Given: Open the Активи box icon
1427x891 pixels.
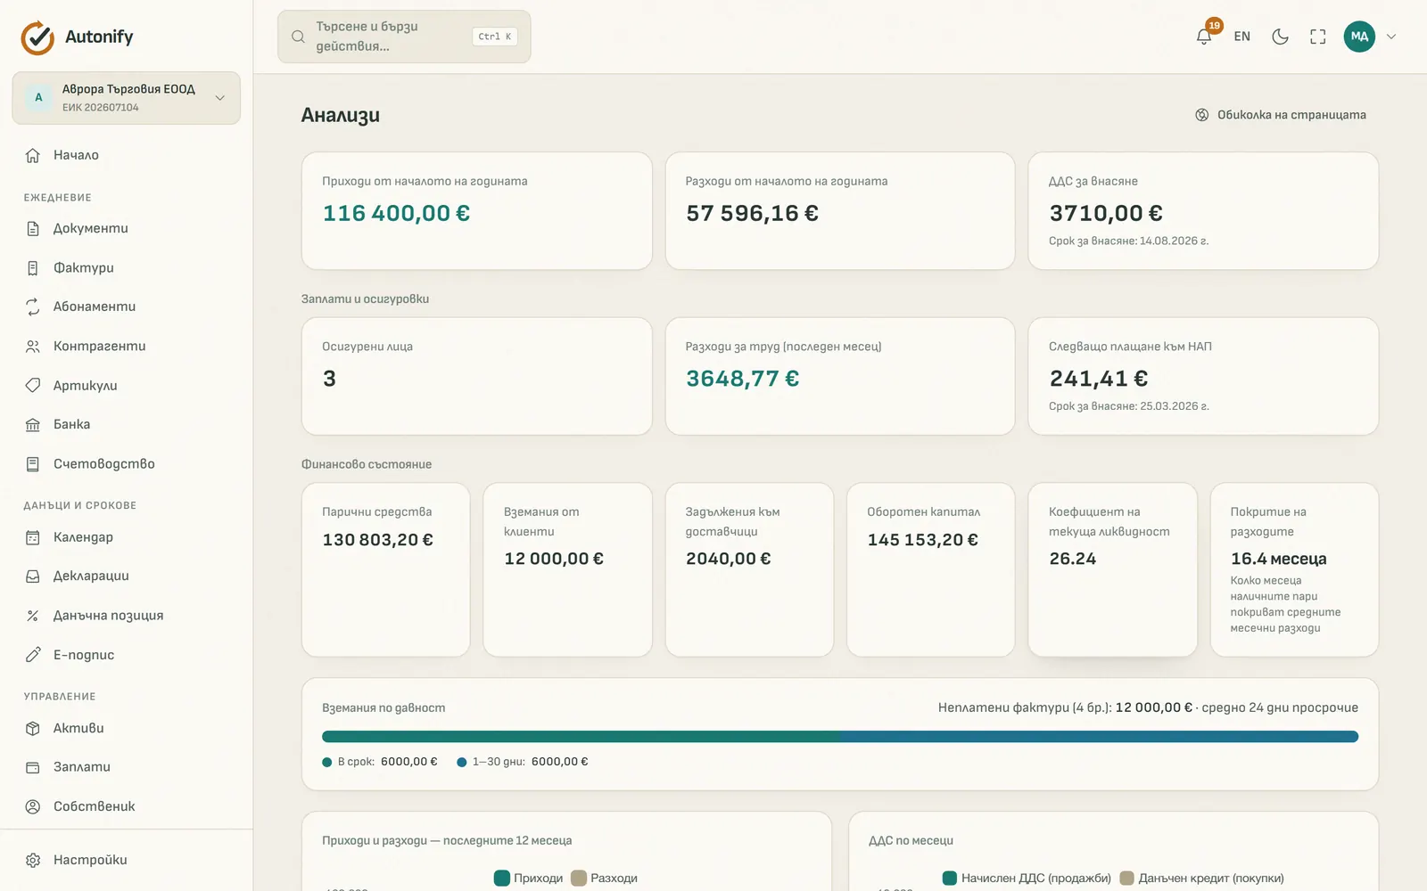Looking at the screenshot, I should (x=33, y=728).
